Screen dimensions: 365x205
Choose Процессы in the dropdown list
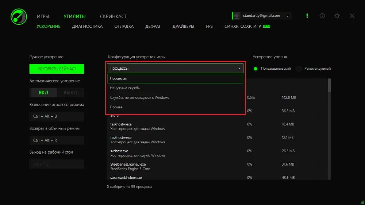[x=175, y=78]
